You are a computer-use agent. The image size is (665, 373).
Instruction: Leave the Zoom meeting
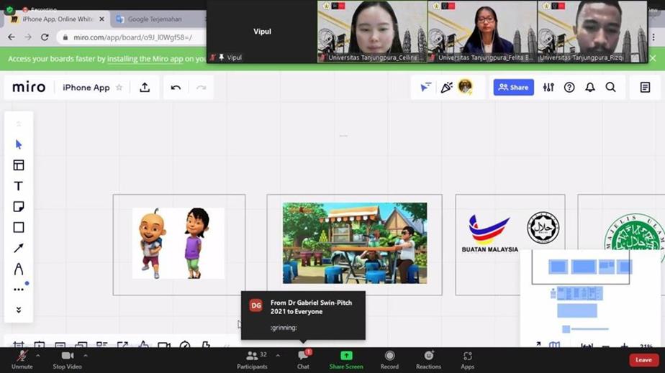tap(643, 360)
